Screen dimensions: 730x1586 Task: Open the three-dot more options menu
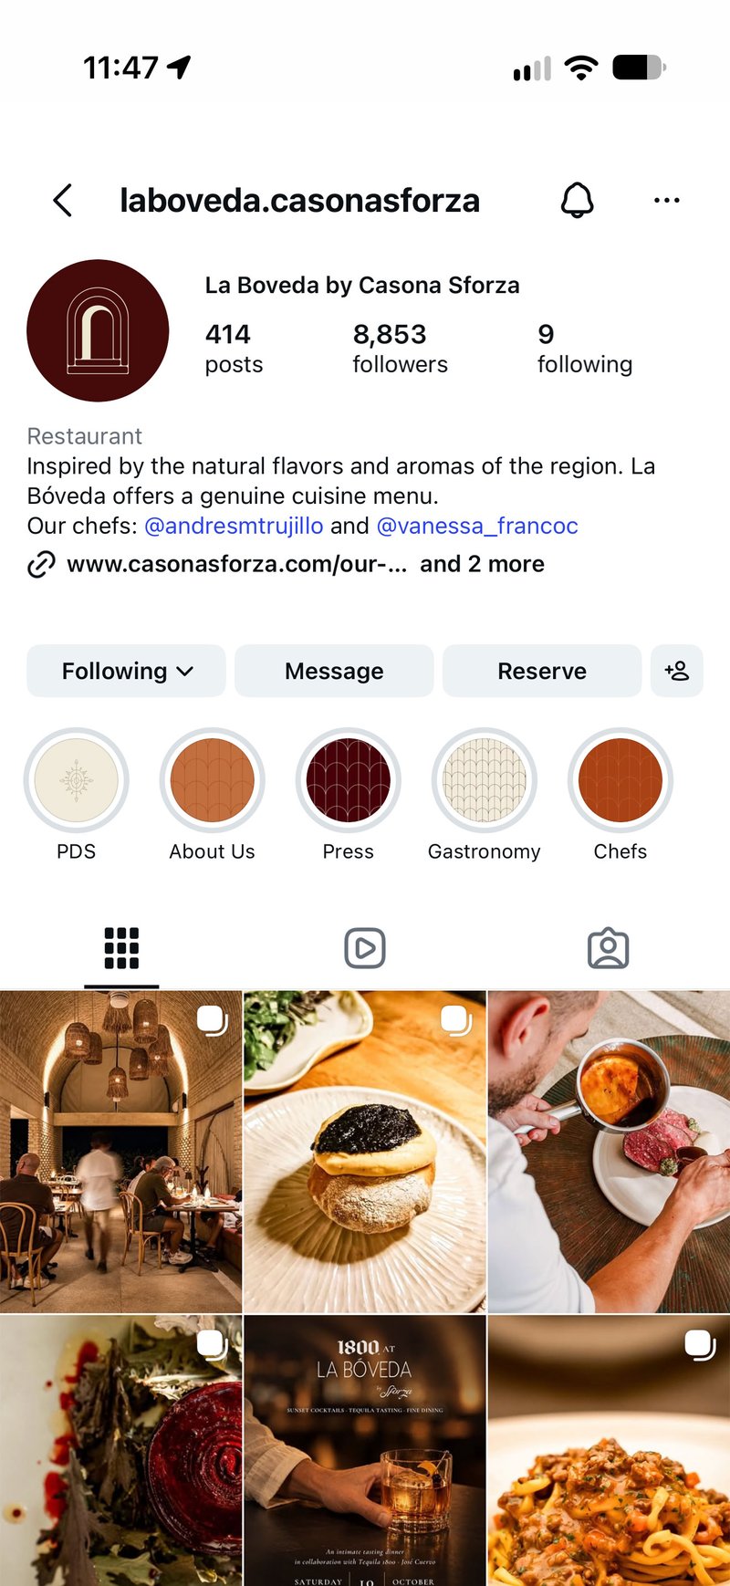coord(667,200)
